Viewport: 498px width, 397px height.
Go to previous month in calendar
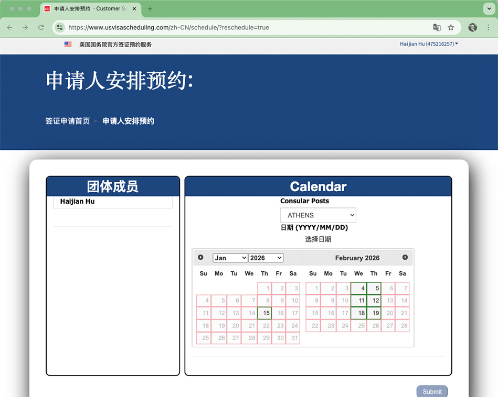[200, 258]
